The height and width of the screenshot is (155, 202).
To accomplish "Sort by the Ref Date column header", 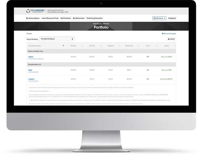I will pos(73,46).
